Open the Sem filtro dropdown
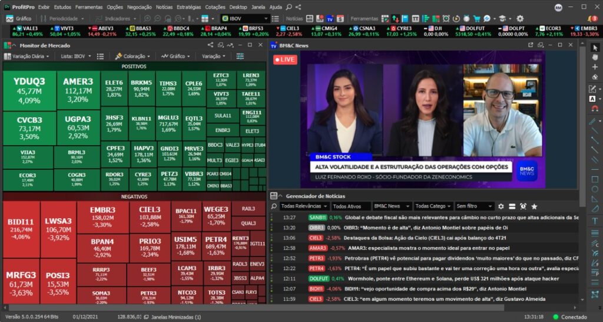The width and height of the screenshot is (603, 322). [475, 206]
